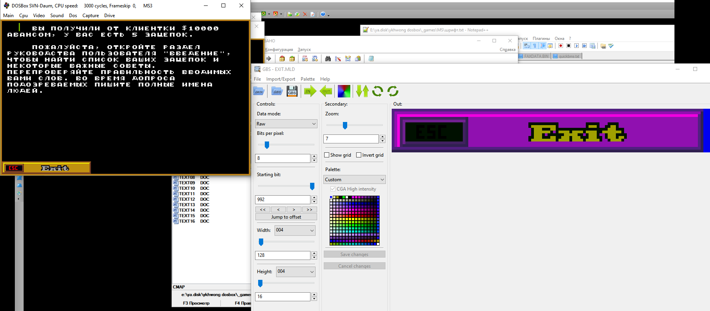Click the green up-down arrows flip icon
The image size is (710, 311).
pos(362,92)
